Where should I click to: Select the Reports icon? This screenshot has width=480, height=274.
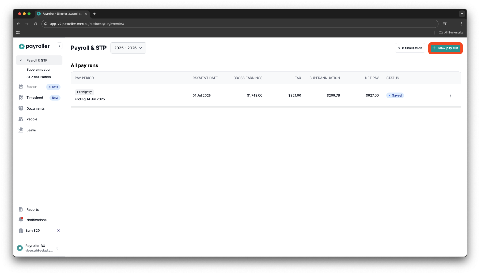click(x=21, y=209)
